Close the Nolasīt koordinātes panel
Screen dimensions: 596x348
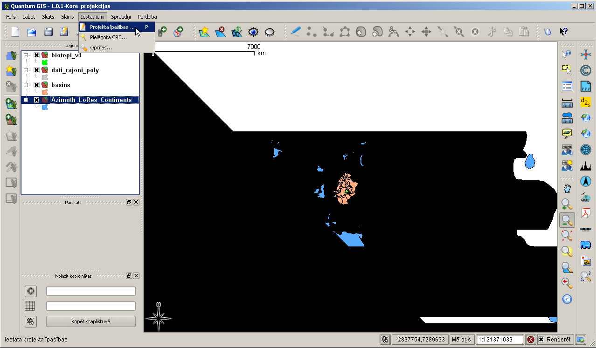click(136, 276)
